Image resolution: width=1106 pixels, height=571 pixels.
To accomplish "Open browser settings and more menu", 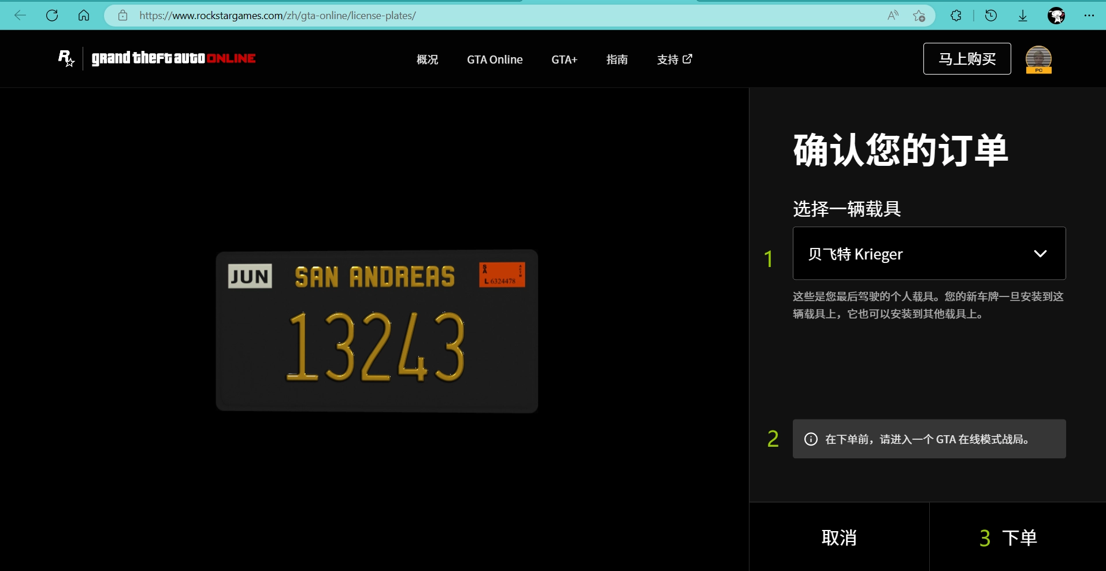I will pos(1089,16).
